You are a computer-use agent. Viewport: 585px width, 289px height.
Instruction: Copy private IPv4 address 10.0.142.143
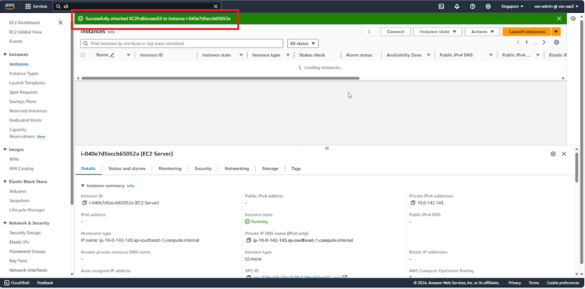[413, 203]
